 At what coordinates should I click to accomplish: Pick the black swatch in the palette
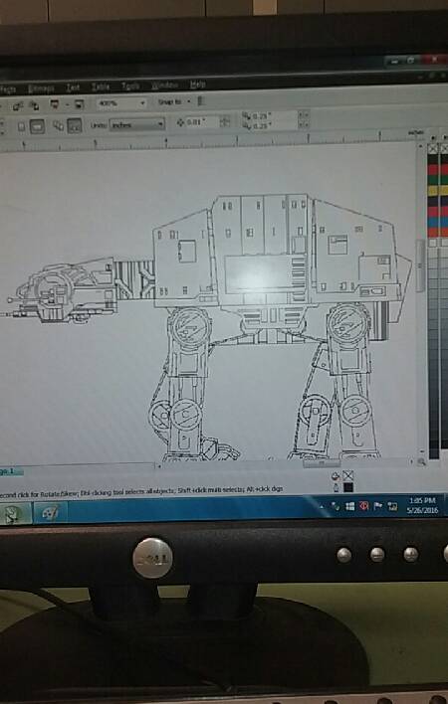[433, 159]
